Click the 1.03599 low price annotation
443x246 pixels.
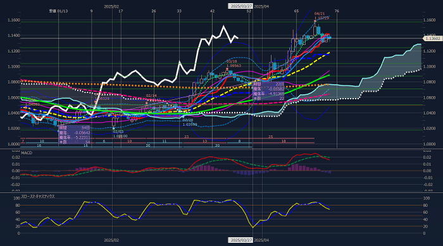pos(190,125)
